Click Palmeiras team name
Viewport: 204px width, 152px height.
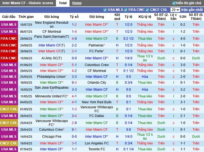click(96, 45)
